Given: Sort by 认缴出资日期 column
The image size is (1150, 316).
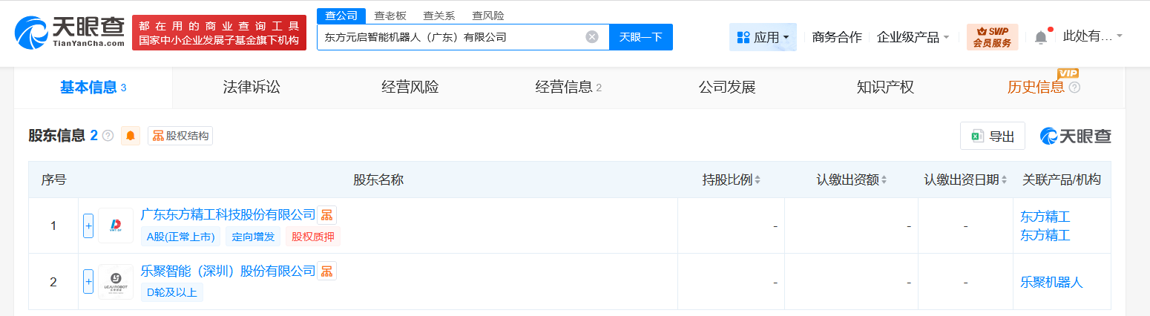Looking at the screenshot, I should pos(965,180).
